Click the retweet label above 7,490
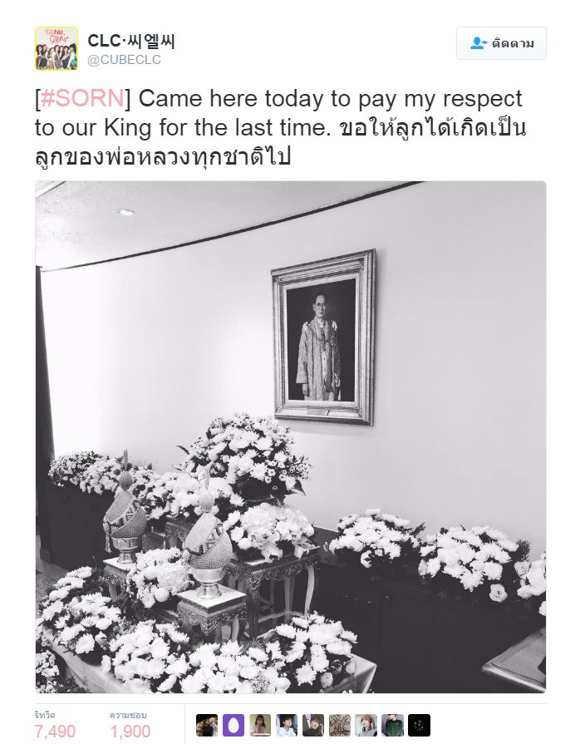The width and height of the screenshot is (580, 744). click(x=45, y=715)
